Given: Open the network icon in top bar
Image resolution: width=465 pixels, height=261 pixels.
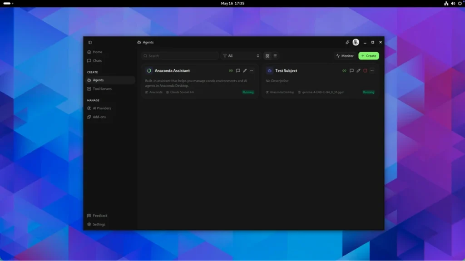Looking at the screenshot, I should (x=446, y=4).
